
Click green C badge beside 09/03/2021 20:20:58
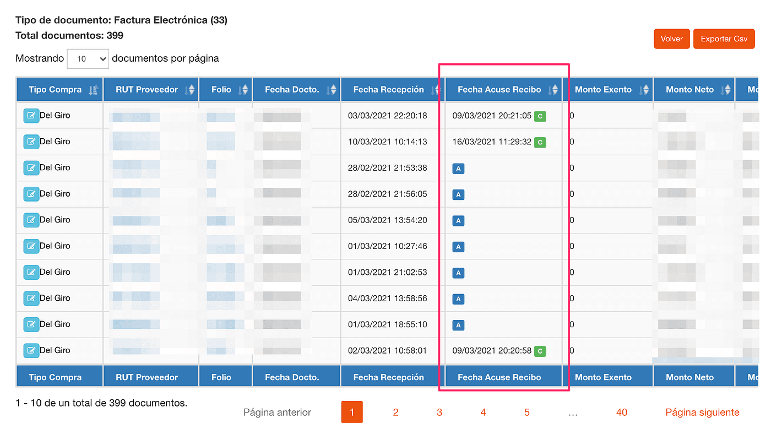point(540,351)
